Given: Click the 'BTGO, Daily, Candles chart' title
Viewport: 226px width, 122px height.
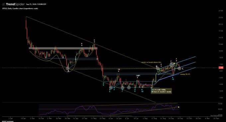Looking at the screenshot, I should [20, 9].
